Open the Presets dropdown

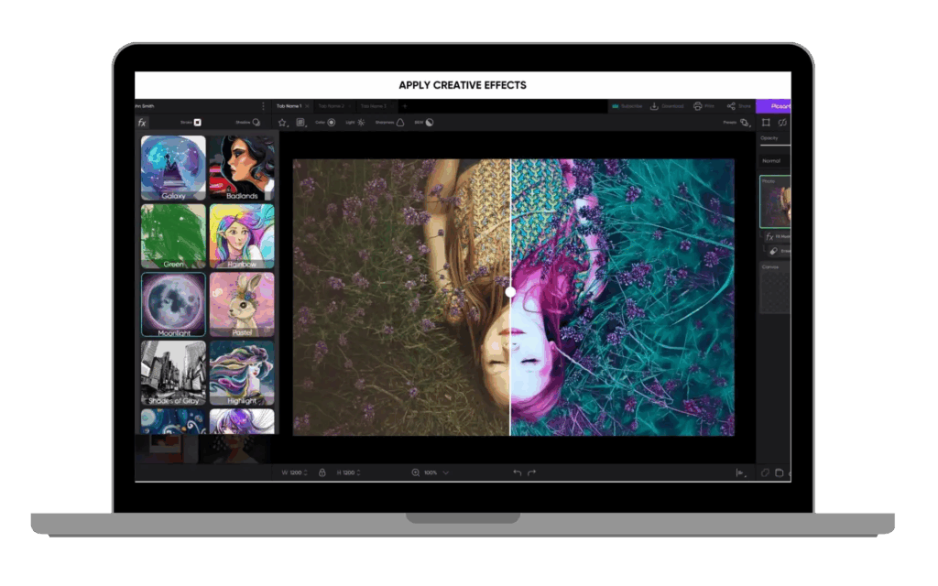[744, 122]
